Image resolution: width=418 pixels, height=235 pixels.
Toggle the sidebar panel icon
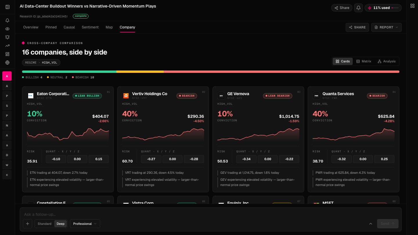tap(8, 7)
